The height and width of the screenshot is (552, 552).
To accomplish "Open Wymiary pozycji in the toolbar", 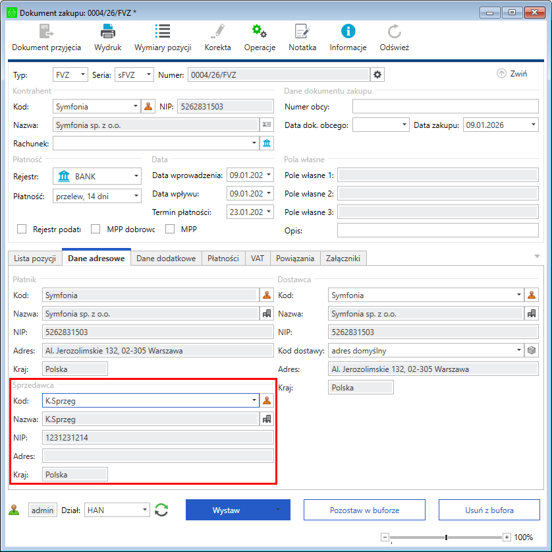I will tap(163, 31).
